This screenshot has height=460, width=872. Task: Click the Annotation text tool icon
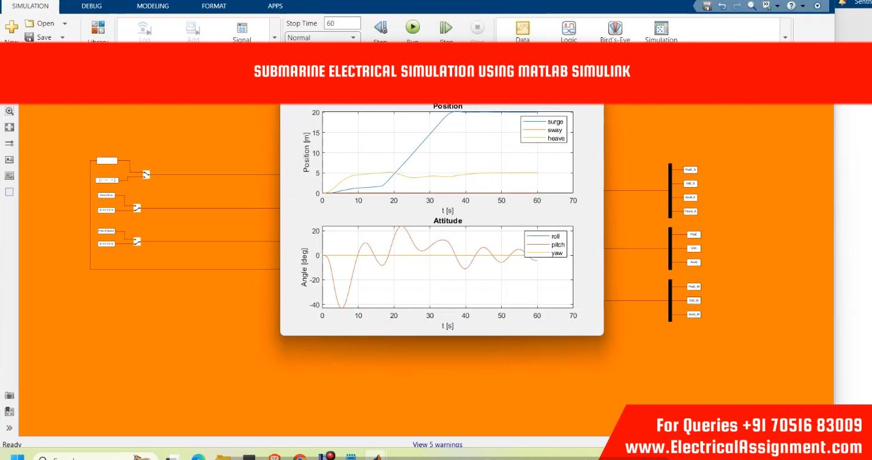click(9, 159)
